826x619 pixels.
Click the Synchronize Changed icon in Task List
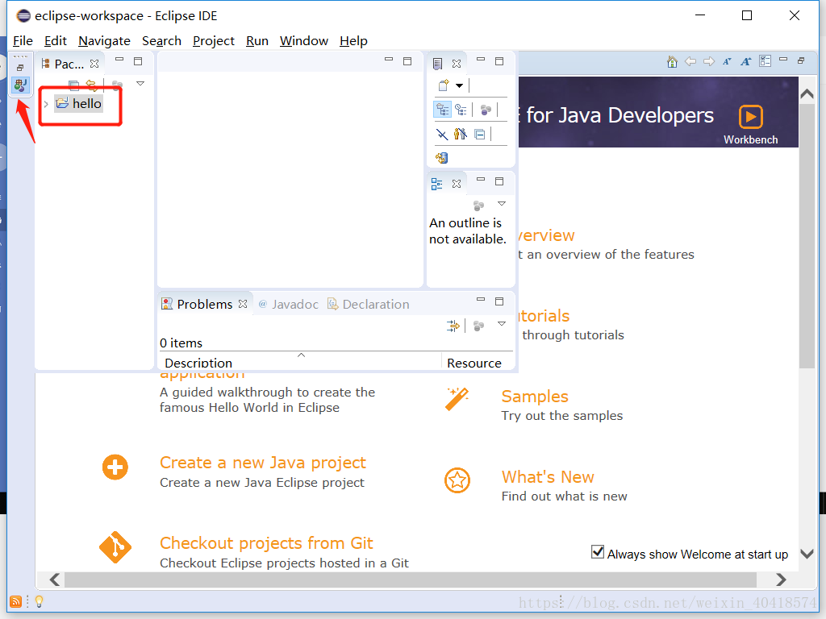coord(441,157)
